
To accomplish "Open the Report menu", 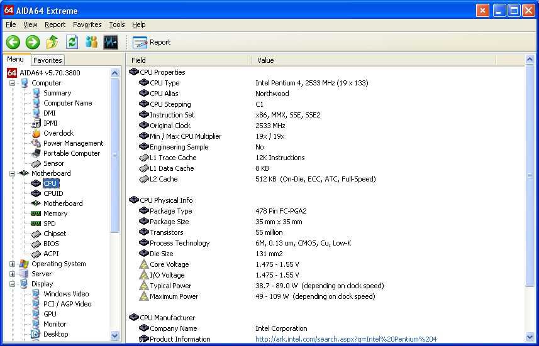I will click(x=55, y=24).
